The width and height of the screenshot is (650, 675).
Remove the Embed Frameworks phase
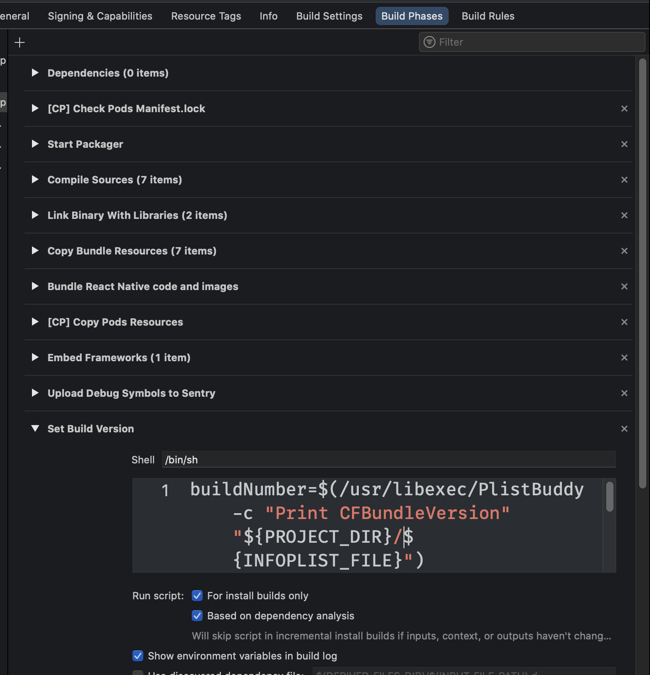[624, 358]
